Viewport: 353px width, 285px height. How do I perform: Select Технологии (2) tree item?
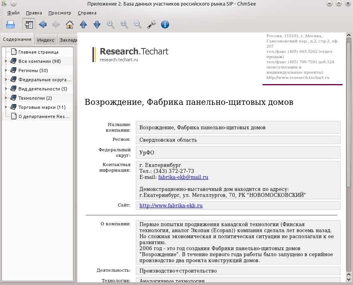[x=35, y=98]
